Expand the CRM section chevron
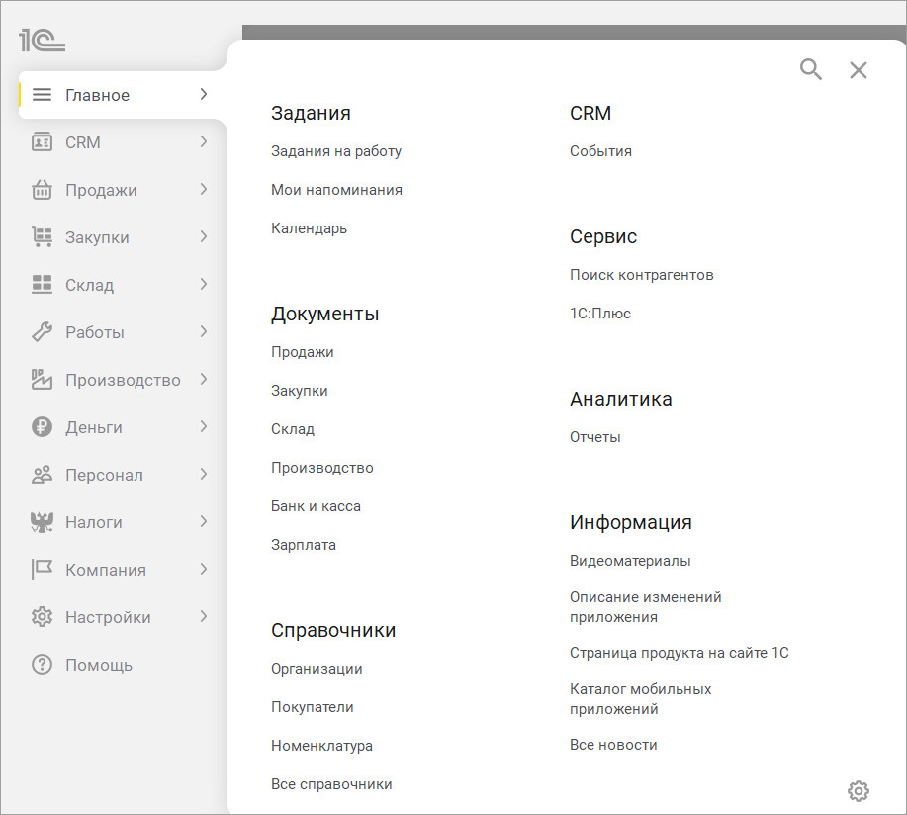 (204, 141)
